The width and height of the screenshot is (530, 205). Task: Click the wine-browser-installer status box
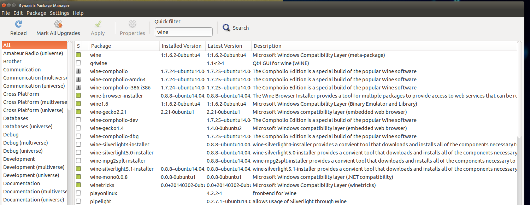click(x=78, y=96)
